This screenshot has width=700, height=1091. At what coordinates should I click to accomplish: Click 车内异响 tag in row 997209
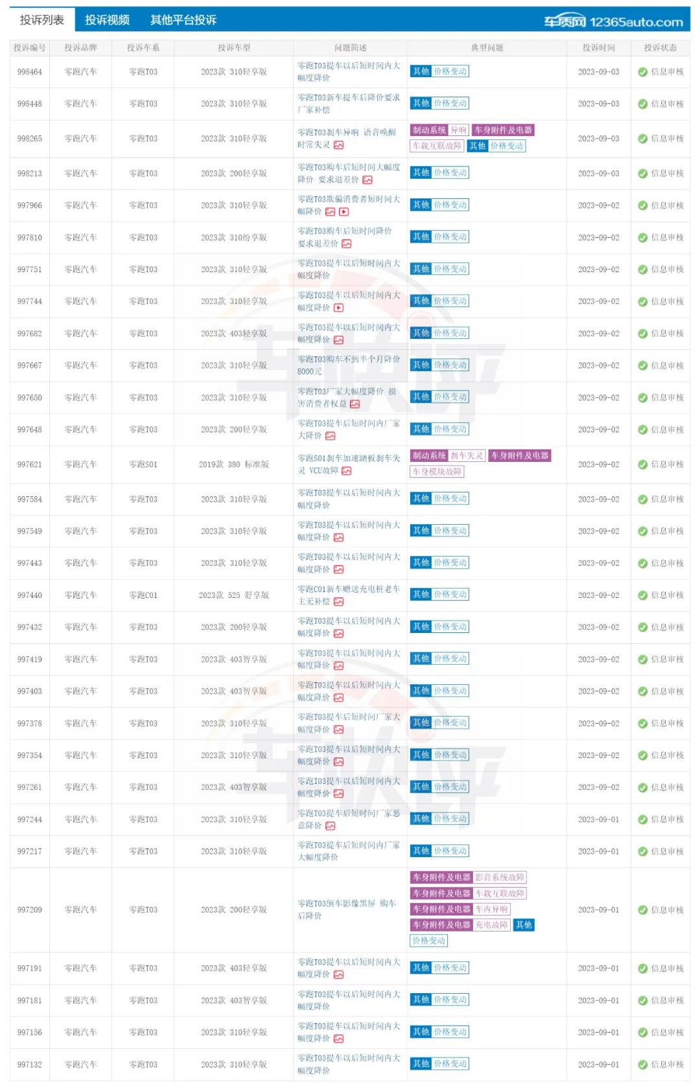click(492, 909)
